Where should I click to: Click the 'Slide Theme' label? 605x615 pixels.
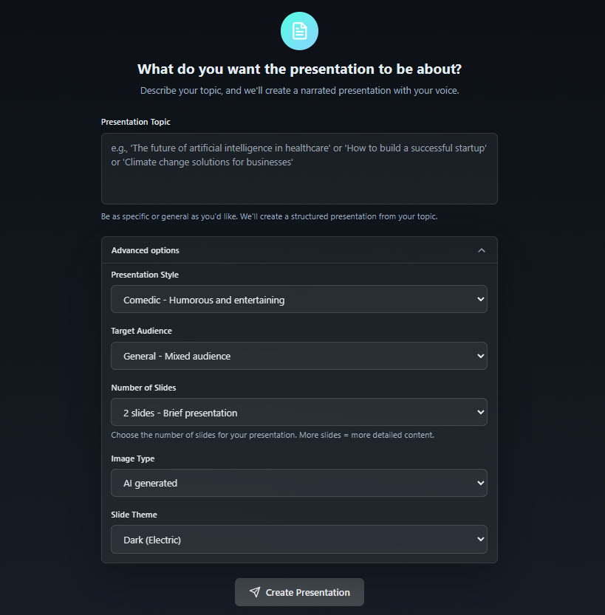pyautogui.click(x=134, y=515)
